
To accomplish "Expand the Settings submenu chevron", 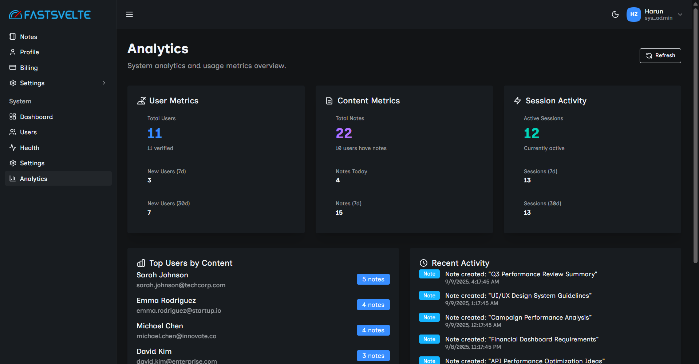I will coord(104,83).
